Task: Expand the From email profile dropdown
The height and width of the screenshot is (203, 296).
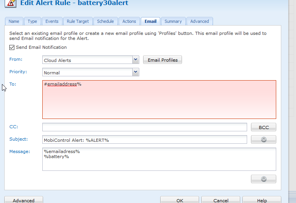Action: tap(135, 60)
